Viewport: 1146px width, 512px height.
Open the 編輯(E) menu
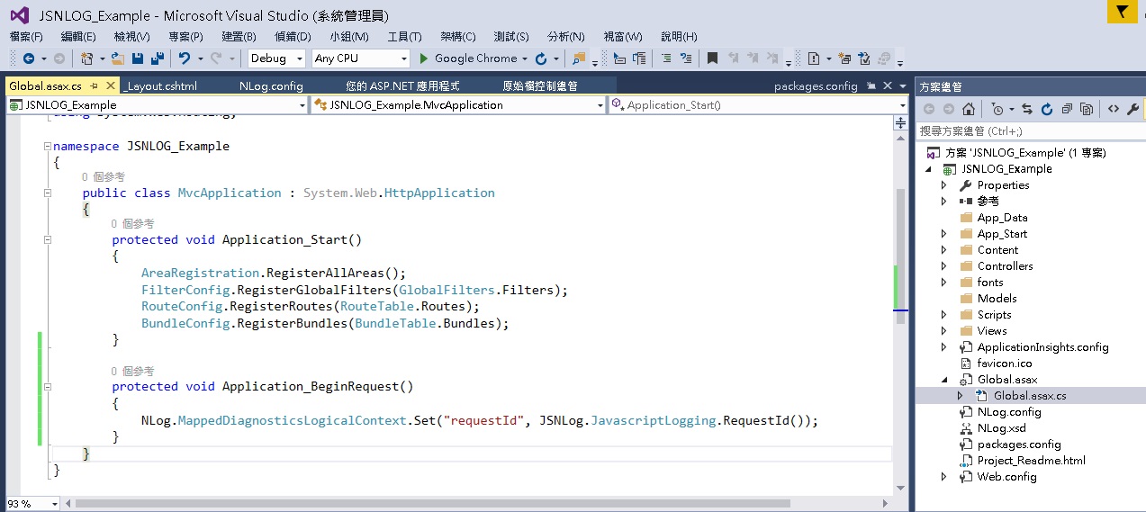[x=78, y=37]
